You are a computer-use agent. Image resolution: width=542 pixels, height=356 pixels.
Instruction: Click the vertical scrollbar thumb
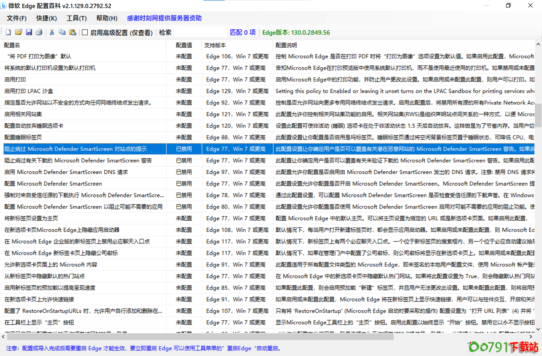coord(538,115)
